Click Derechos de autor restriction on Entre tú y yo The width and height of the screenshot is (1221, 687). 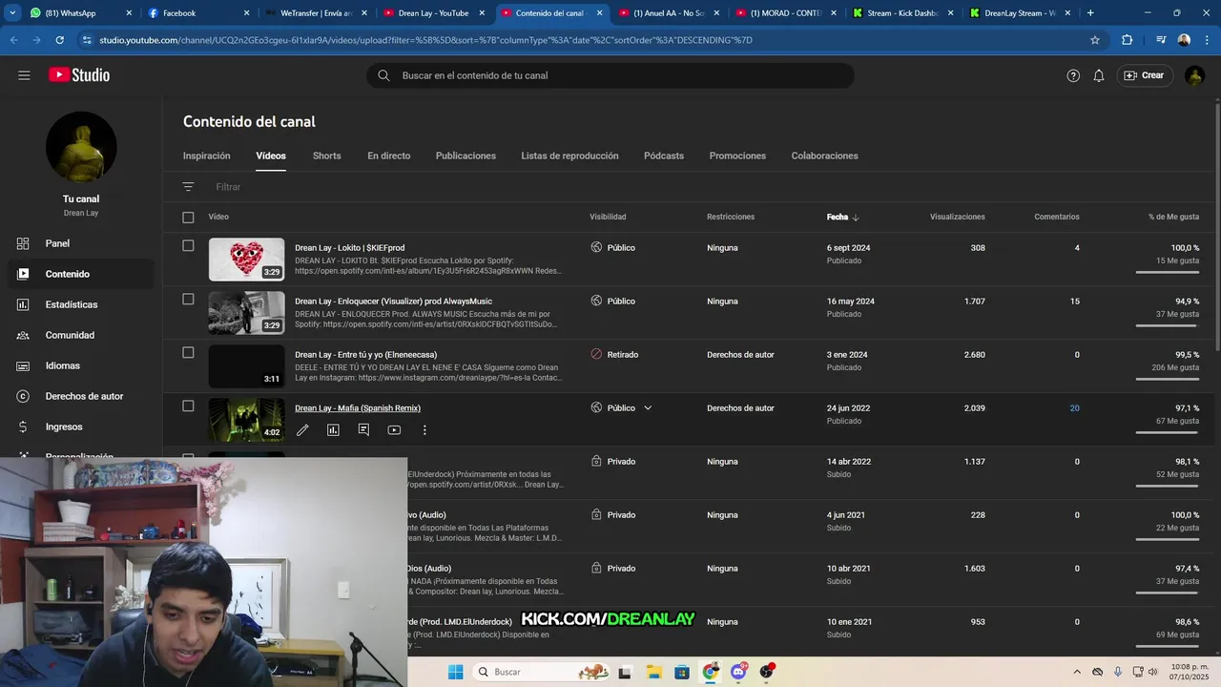[x=740, y=355]
